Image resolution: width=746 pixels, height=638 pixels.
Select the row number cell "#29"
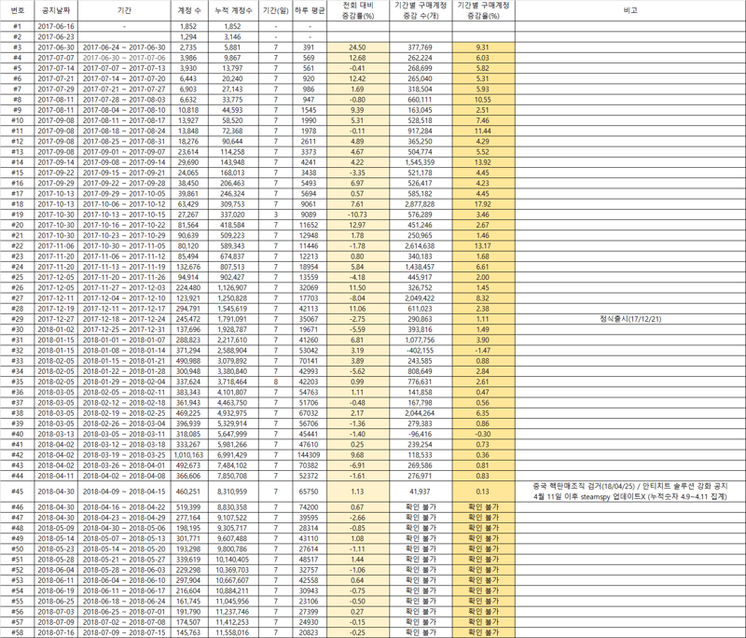coord(17,319)
